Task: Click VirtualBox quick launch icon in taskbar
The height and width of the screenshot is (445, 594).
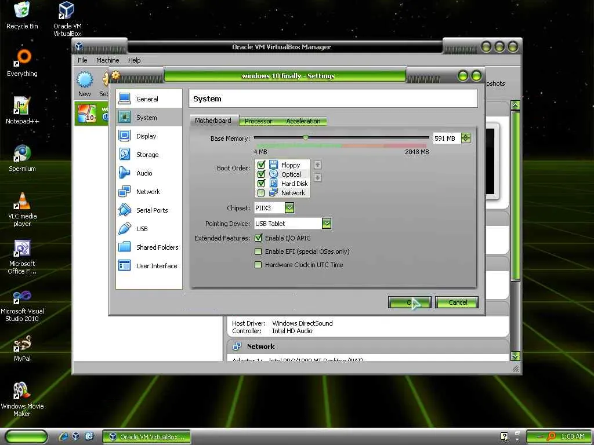Action: pos(76,436)
